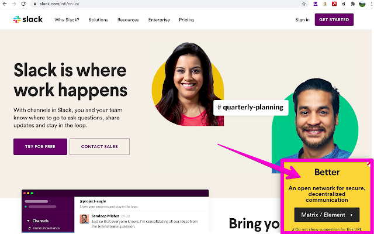Open the Why Slack? menu
The height and width of the screenshot is (234, 374).
tap(67, 20)
